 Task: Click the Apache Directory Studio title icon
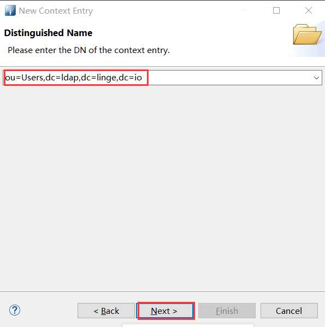point(10,10)
